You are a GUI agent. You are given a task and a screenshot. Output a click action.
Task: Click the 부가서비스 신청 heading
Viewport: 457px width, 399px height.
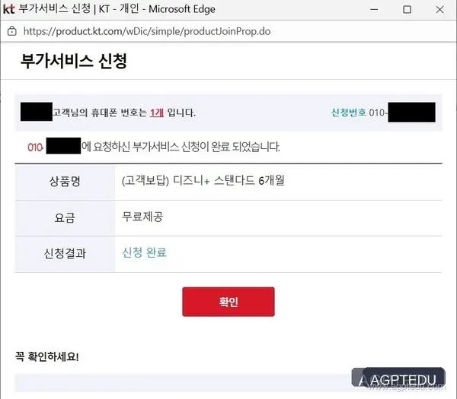pos(74,61)
